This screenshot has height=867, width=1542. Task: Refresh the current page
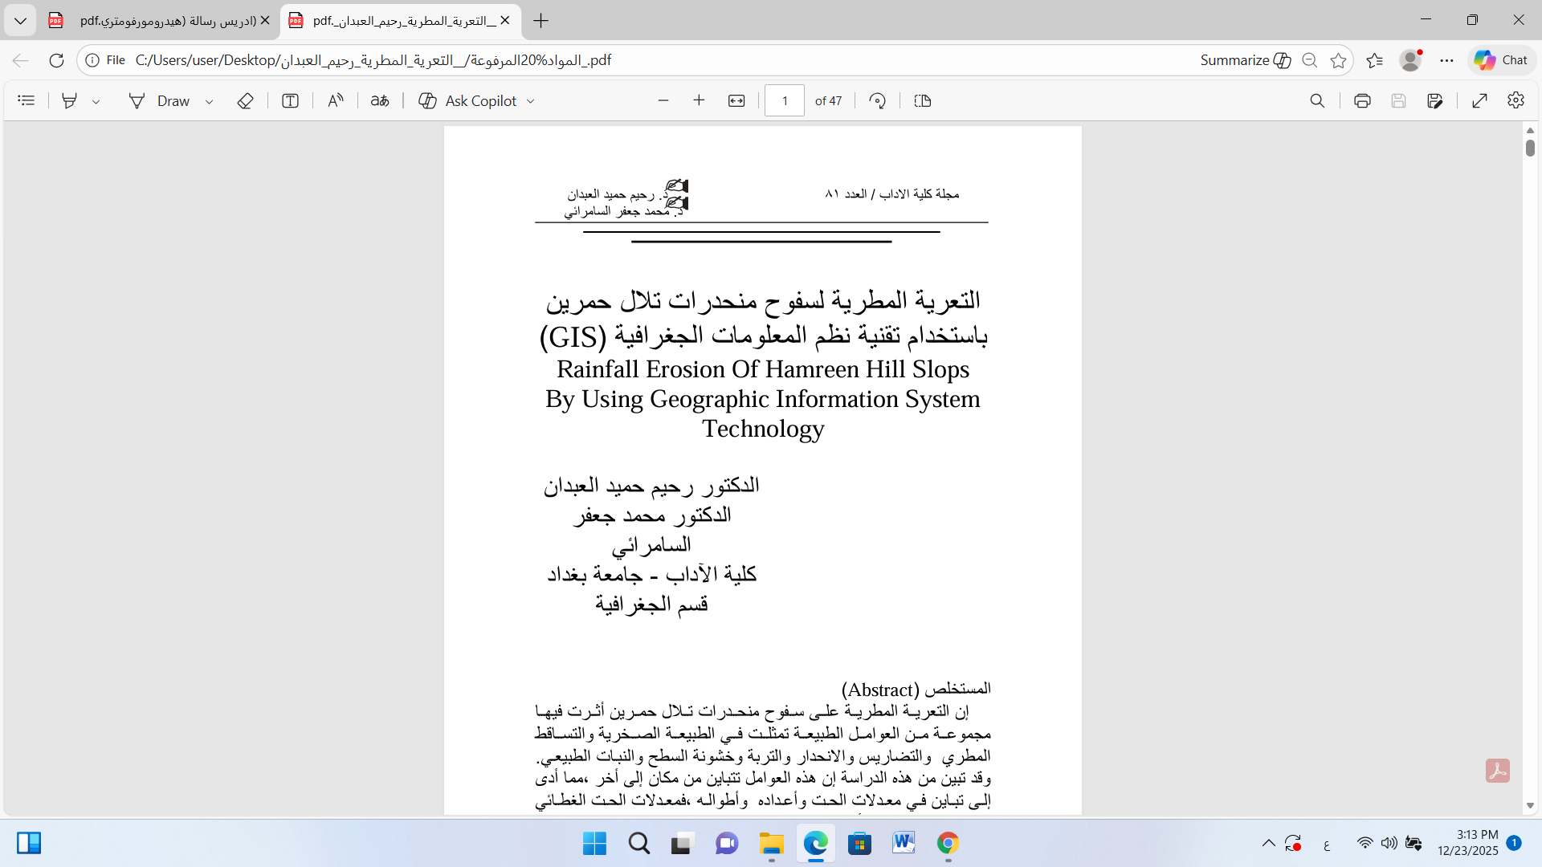(x=56, y=60)
